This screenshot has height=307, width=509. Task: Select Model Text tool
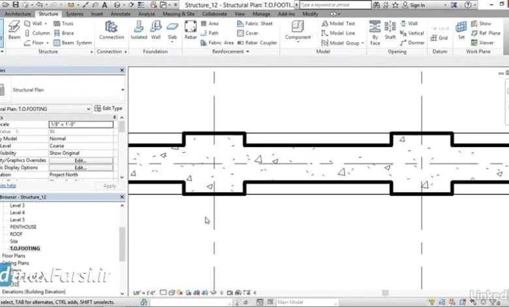click(x=338, y=24)
